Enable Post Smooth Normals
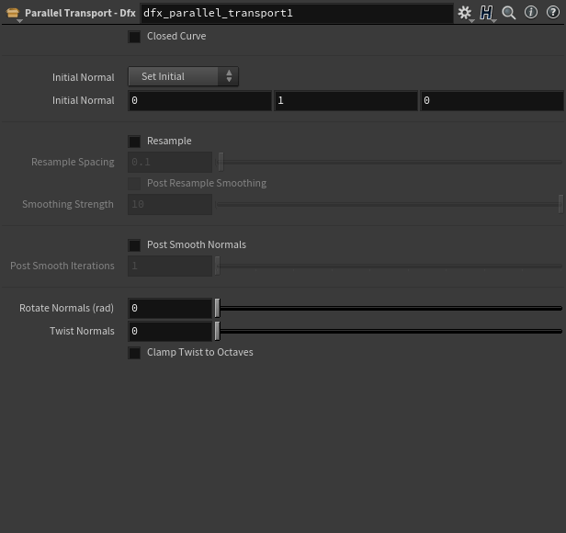Screen dimensions: 566x533 135,245
